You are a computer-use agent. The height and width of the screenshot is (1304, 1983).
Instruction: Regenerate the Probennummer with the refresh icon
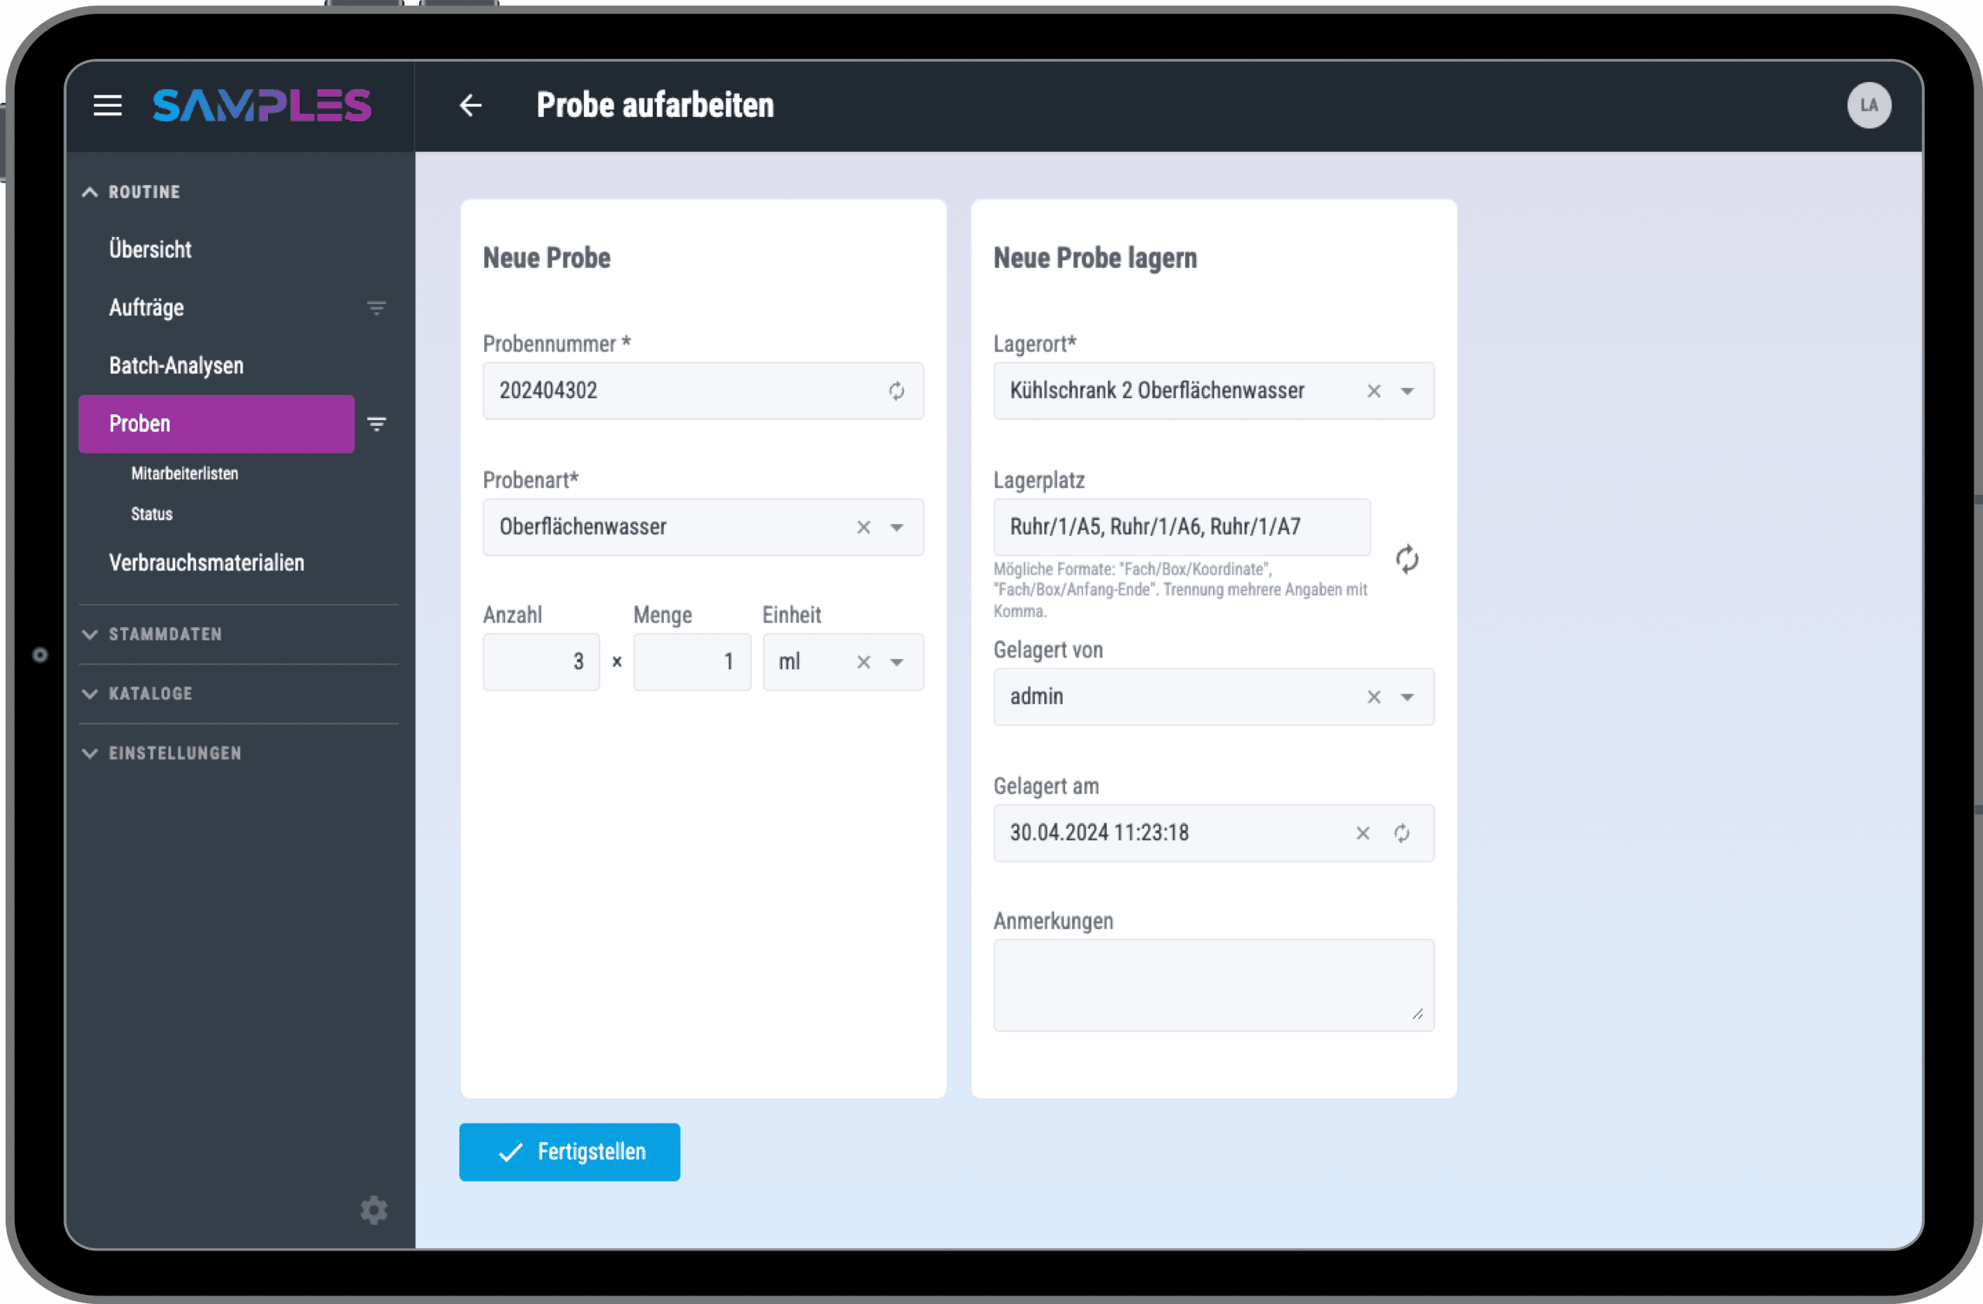(896, 390)
